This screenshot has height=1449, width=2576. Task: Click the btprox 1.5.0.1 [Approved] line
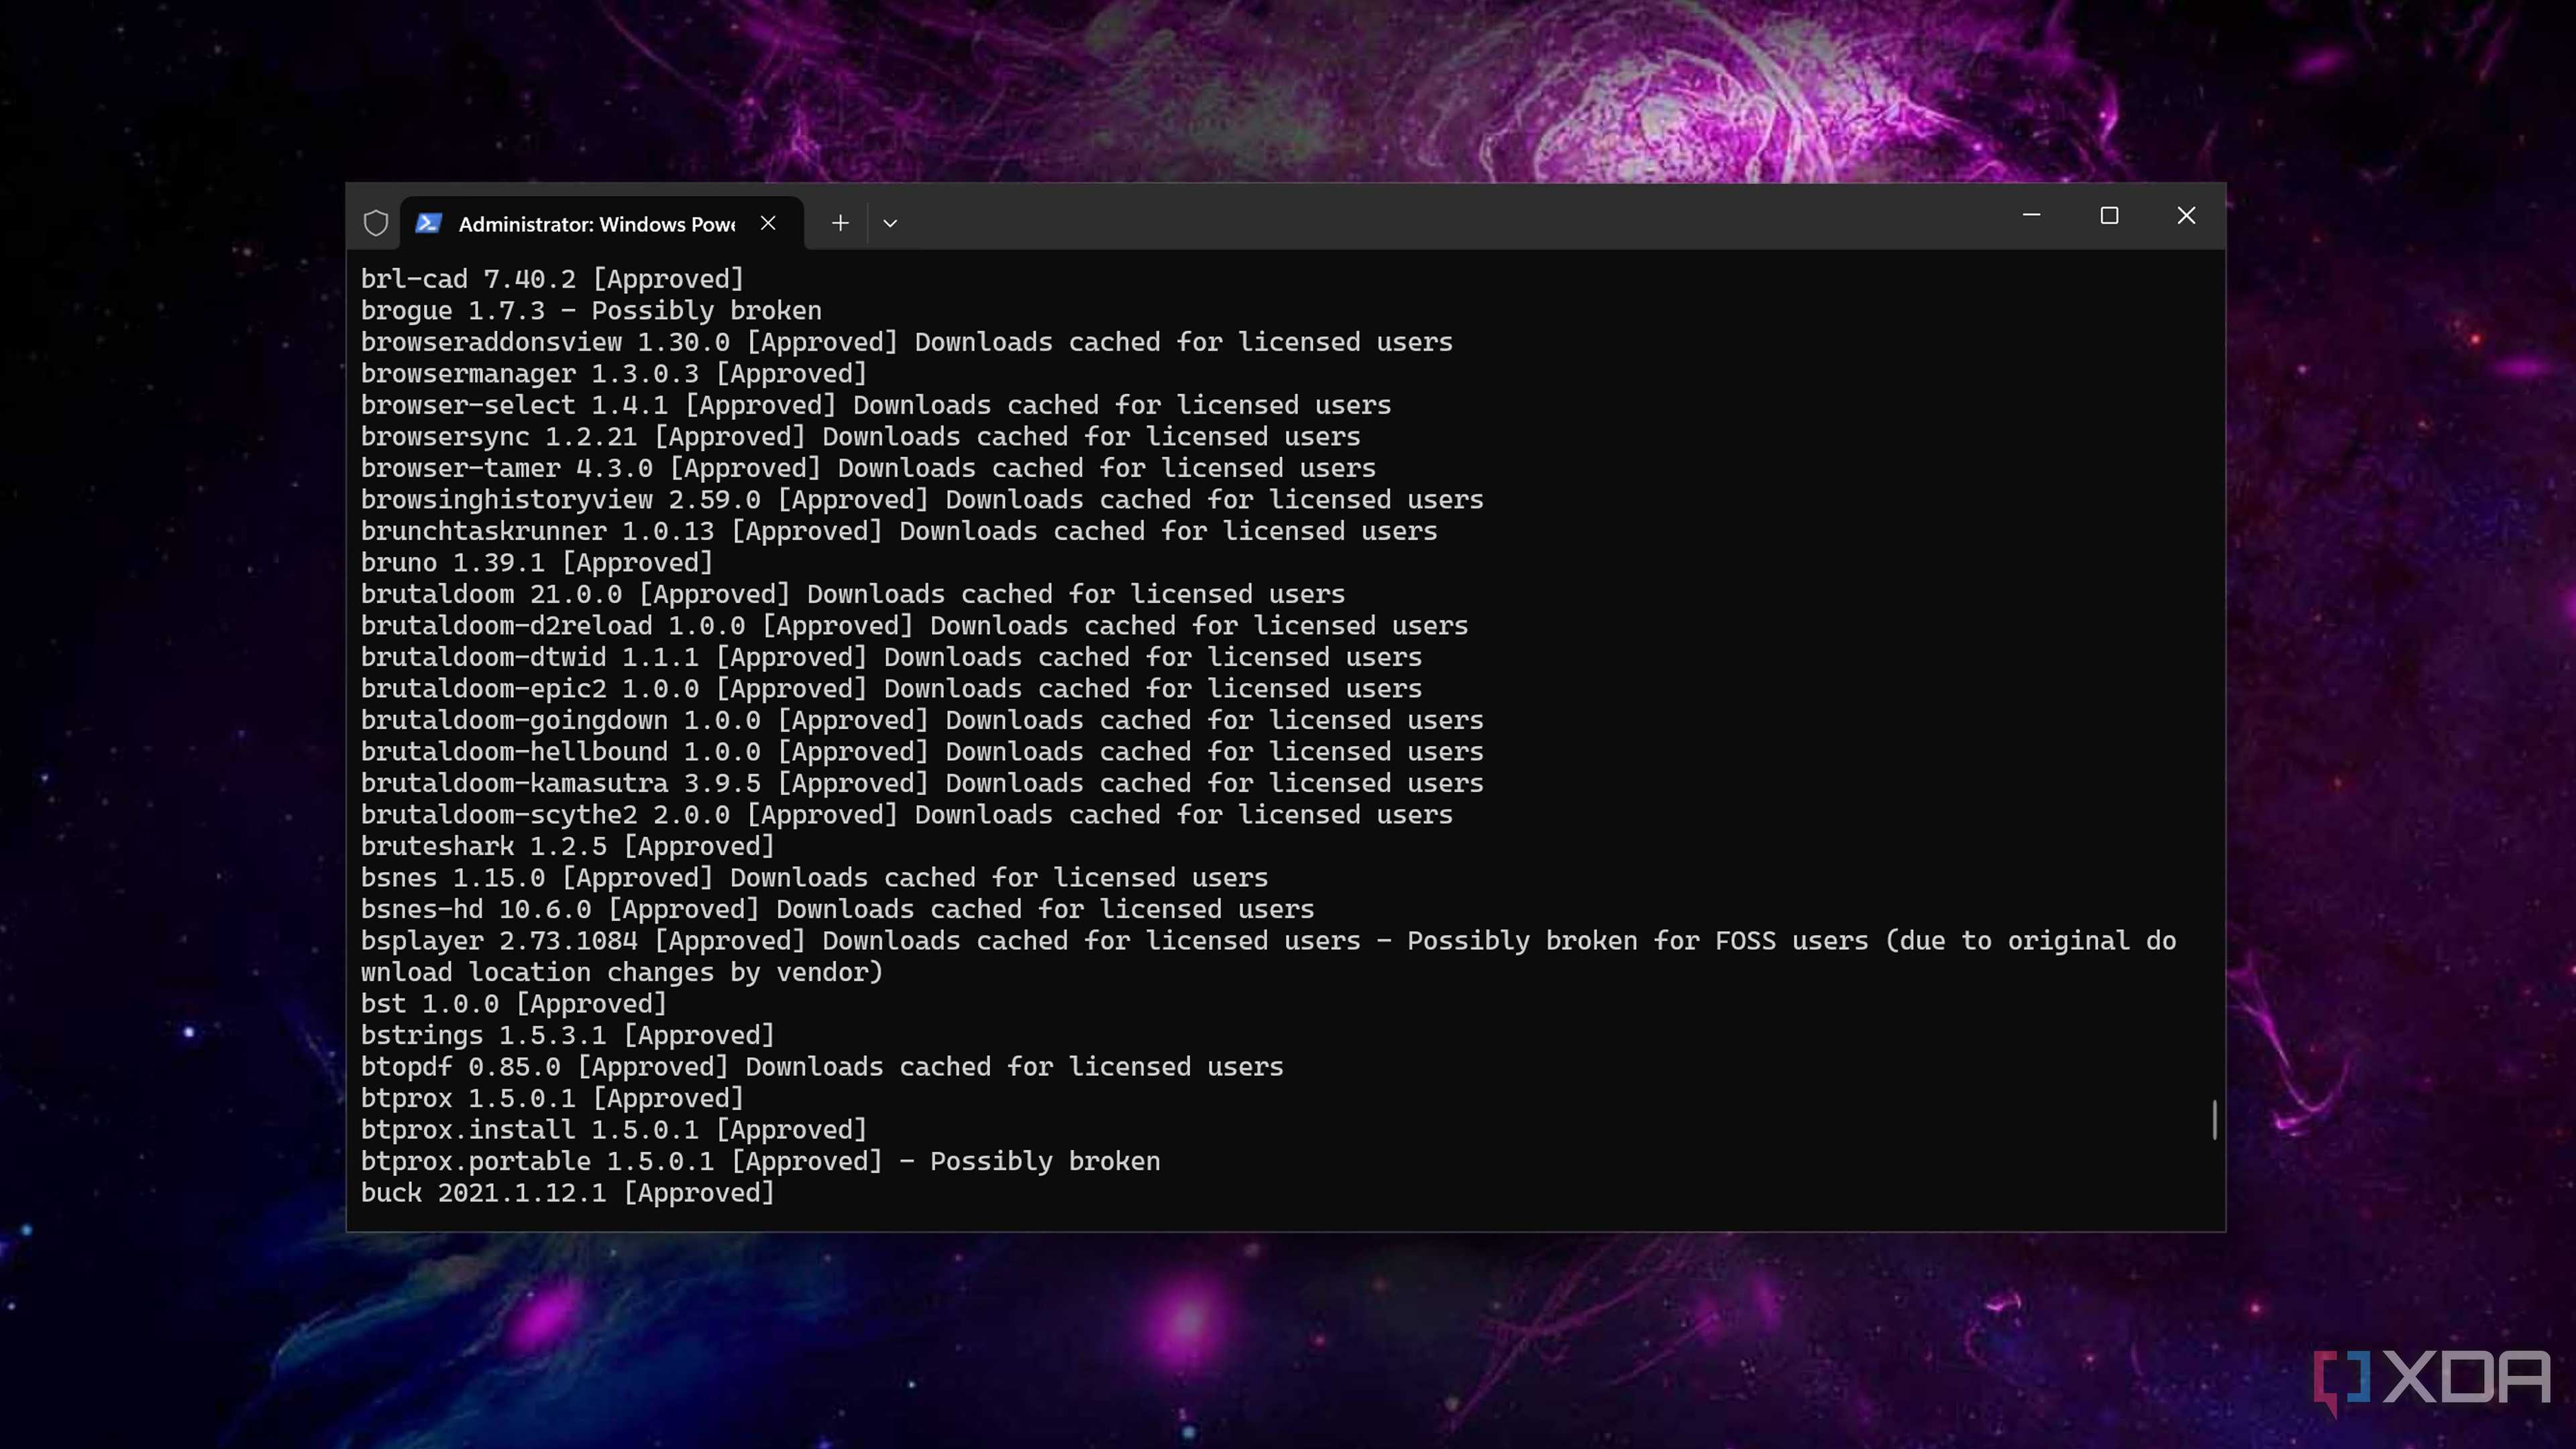point(552,1098)
